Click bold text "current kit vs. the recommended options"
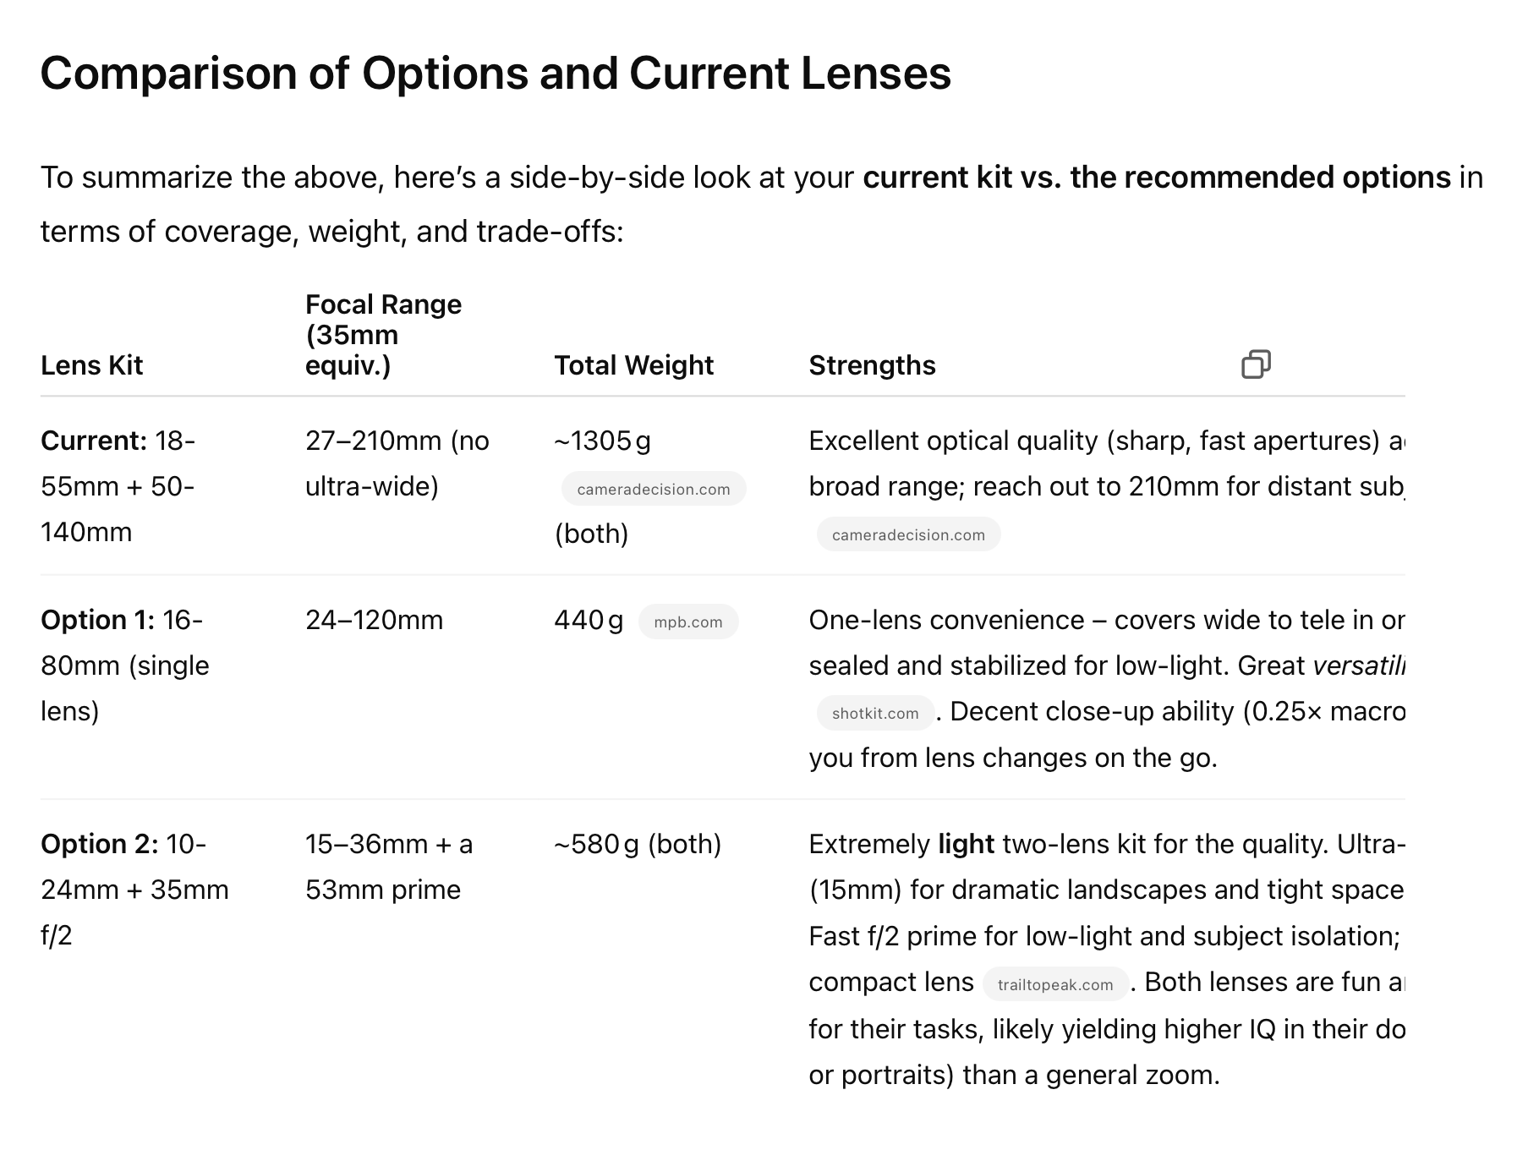Screen dimensions: 1539x1150 pyautogui.click(x=1156, y=178)
